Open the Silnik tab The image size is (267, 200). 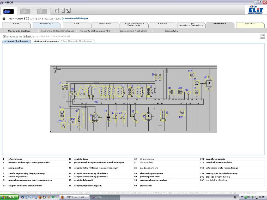tap(76, 24)
